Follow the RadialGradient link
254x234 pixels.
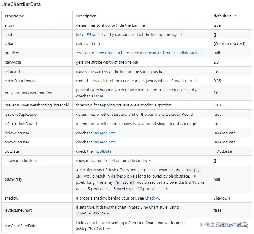click(189, 53)
